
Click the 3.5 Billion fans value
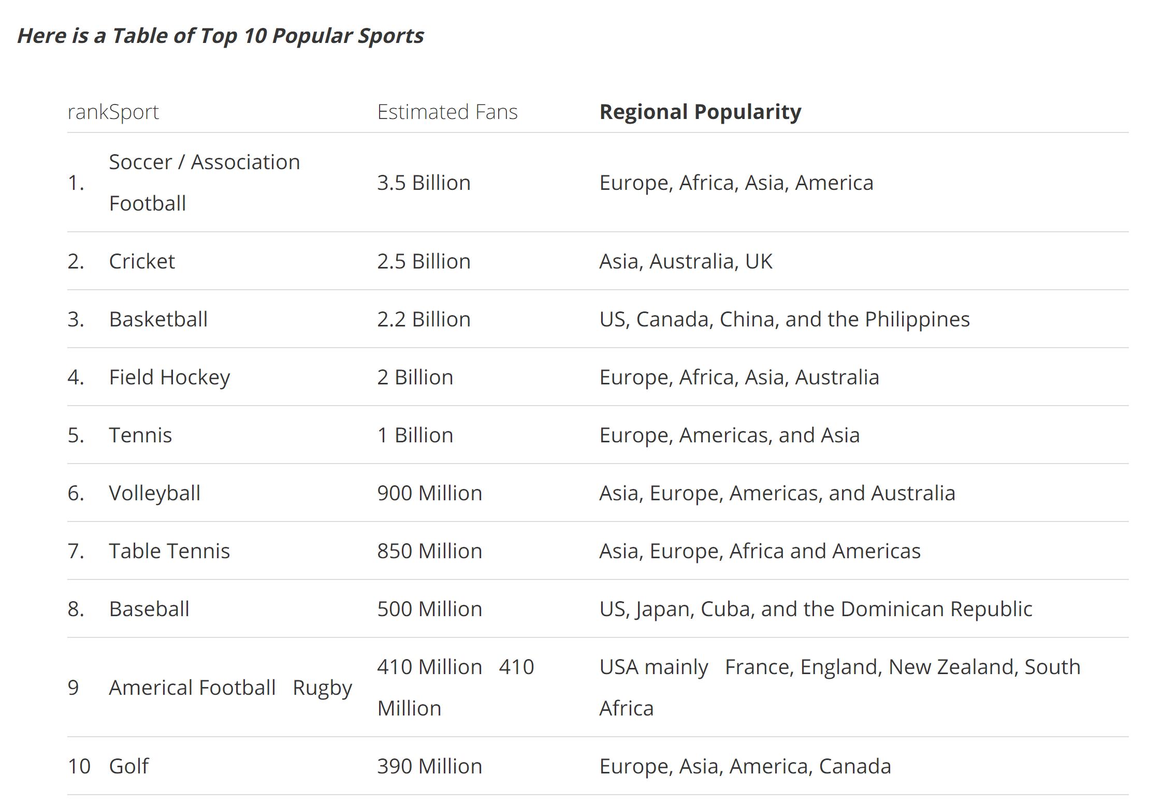click(x=424, y=183)
